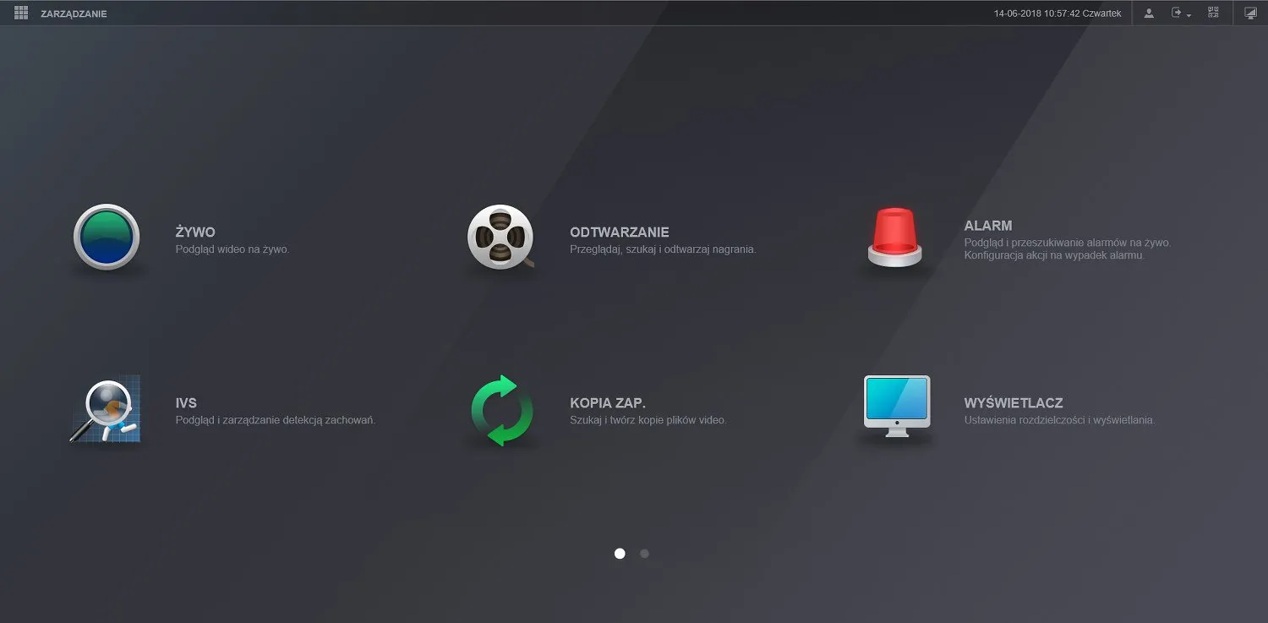Click the ALARM heading text
The image size is (1268, 623).
[x=987, y=226]
